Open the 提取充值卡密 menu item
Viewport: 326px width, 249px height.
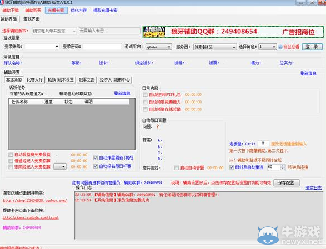point(105,11)
